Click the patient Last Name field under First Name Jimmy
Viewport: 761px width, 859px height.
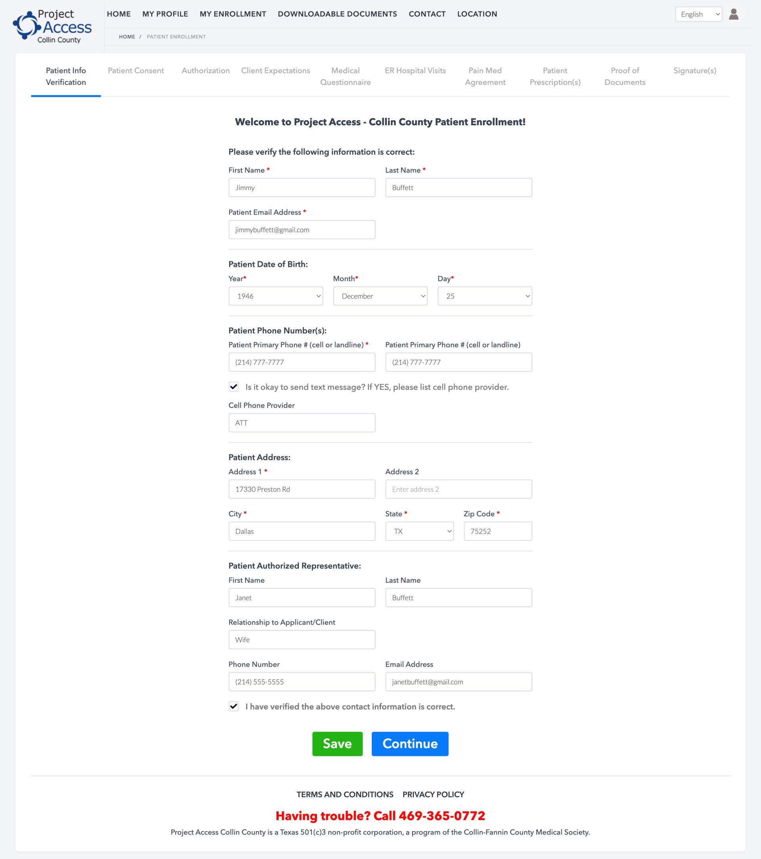(459, 187)
